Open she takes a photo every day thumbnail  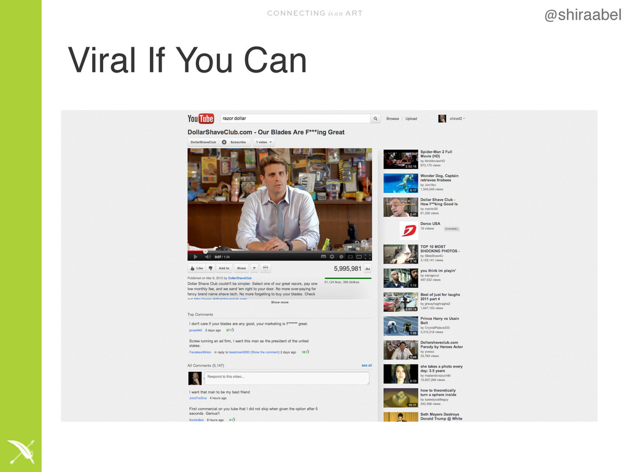[x=400, y=374]
